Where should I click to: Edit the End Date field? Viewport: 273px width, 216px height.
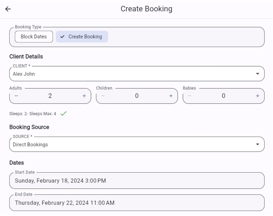(x=137, y=203)
